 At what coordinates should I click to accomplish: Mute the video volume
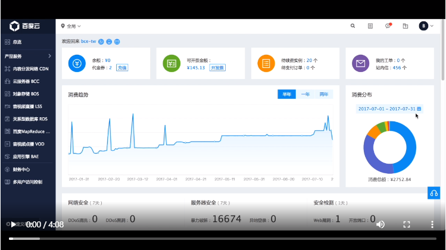coord(380,224)
